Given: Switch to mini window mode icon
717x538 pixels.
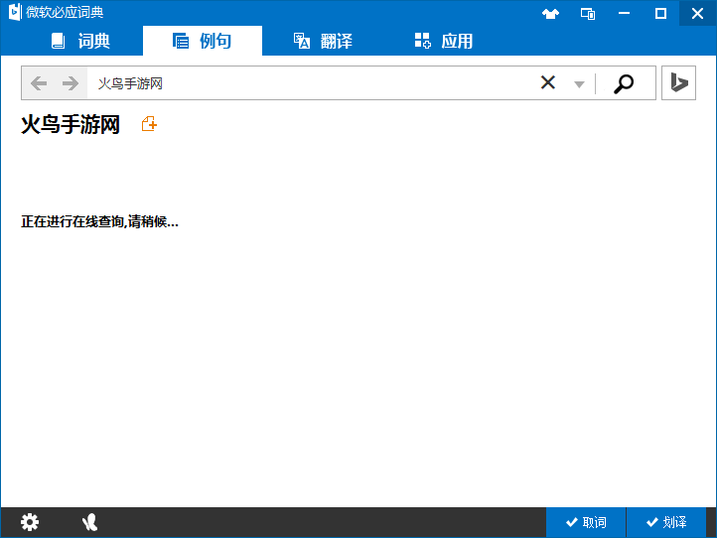Looking at the screenshot, I should 588,14.
